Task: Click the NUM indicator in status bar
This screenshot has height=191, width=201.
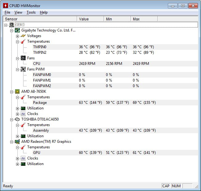Action: tap(176, 186)
